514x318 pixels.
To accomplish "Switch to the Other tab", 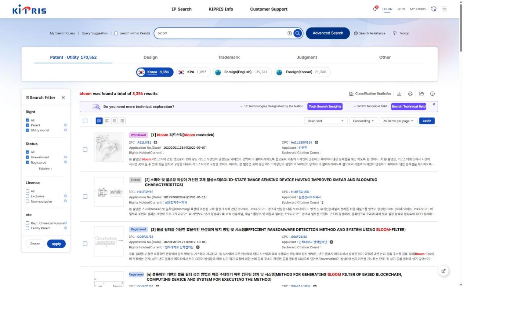I will 385,57.
